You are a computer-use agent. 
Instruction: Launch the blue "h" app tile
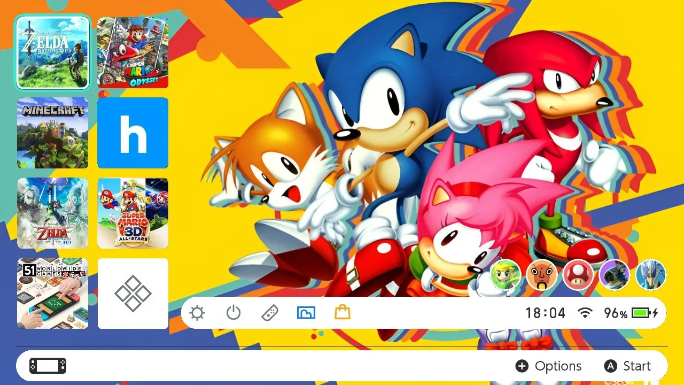(x=133, y=133)
